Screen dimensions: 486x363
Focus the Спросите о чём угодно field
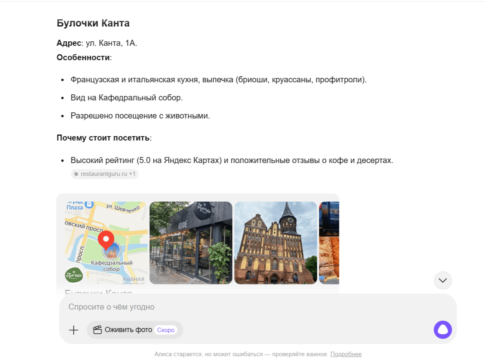point(241,307)
